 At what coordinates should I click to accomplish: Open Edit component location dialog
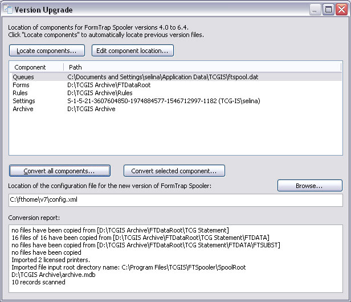tap(133, 51)
